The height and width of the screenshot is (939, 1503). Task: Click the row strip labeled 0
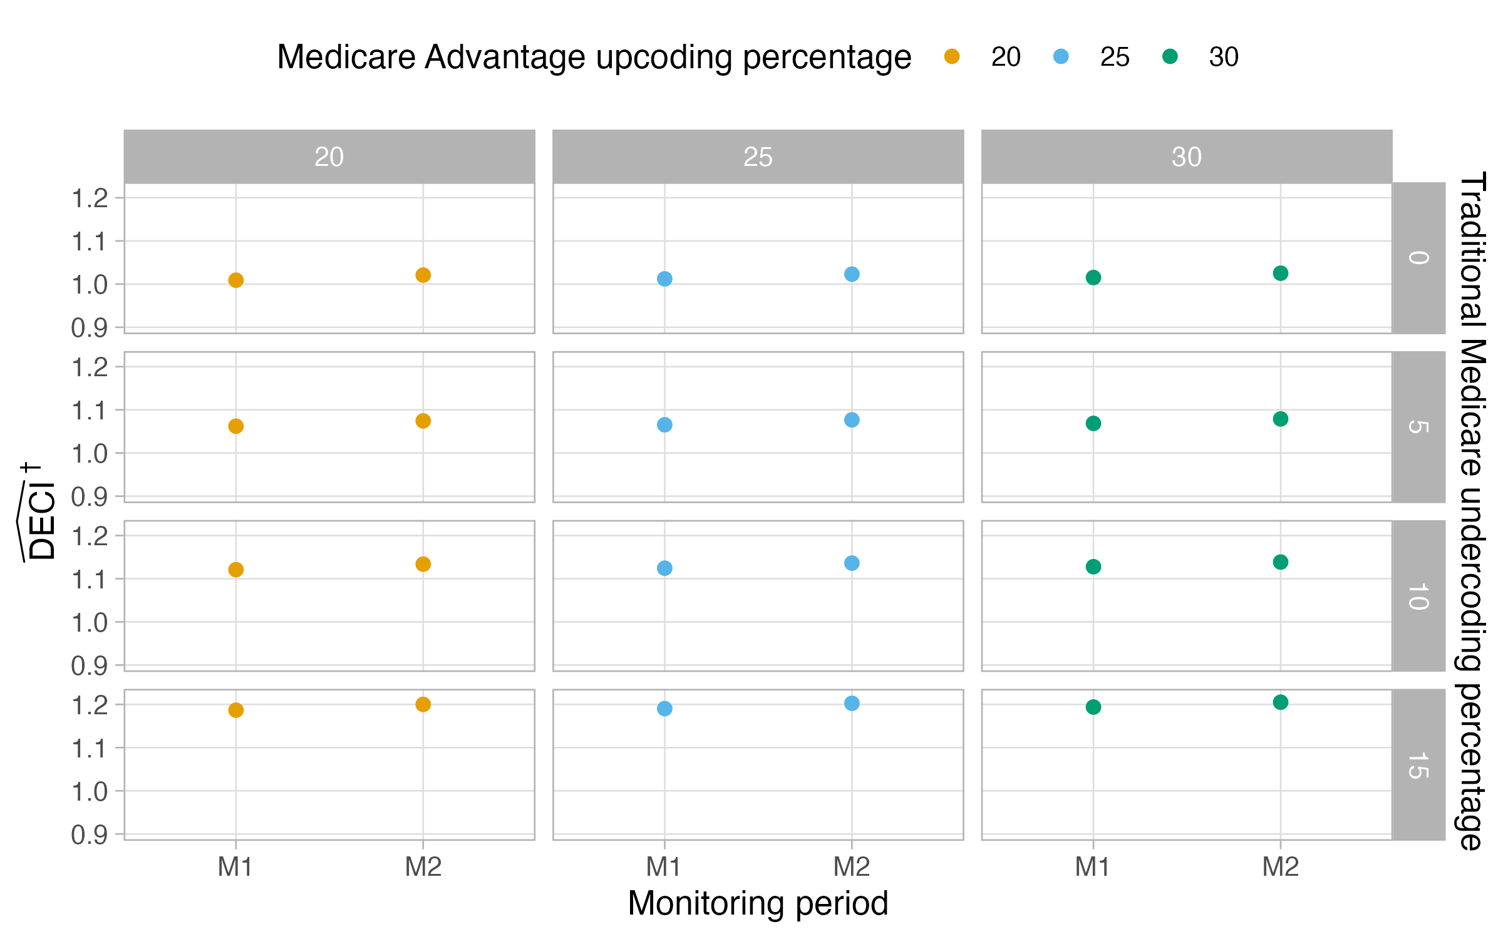pos(1418,258)
